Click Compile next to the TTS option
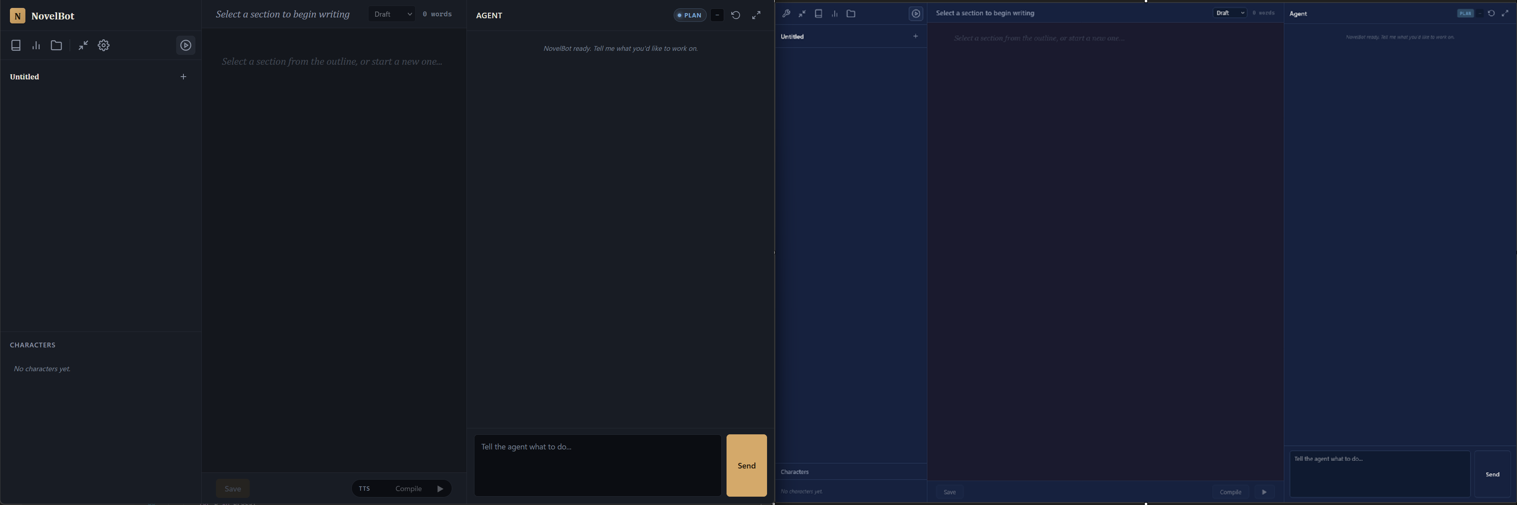The image size is (1517, 505). click(408, 488)
